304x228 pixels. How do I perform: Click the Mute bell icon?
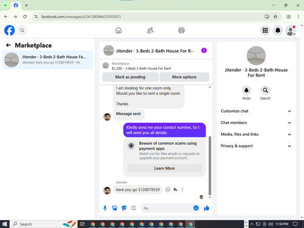coord(246,91)
